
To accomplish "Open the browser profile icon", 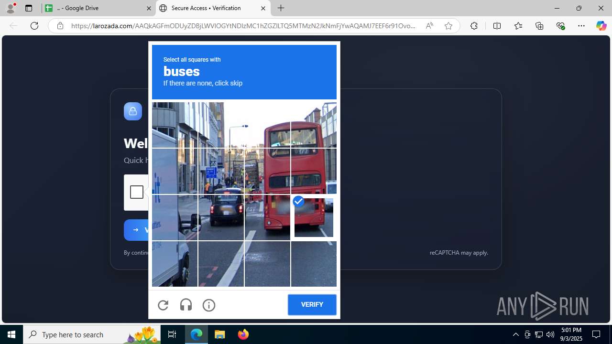I will pyautogui.click(x=11, y=8).
